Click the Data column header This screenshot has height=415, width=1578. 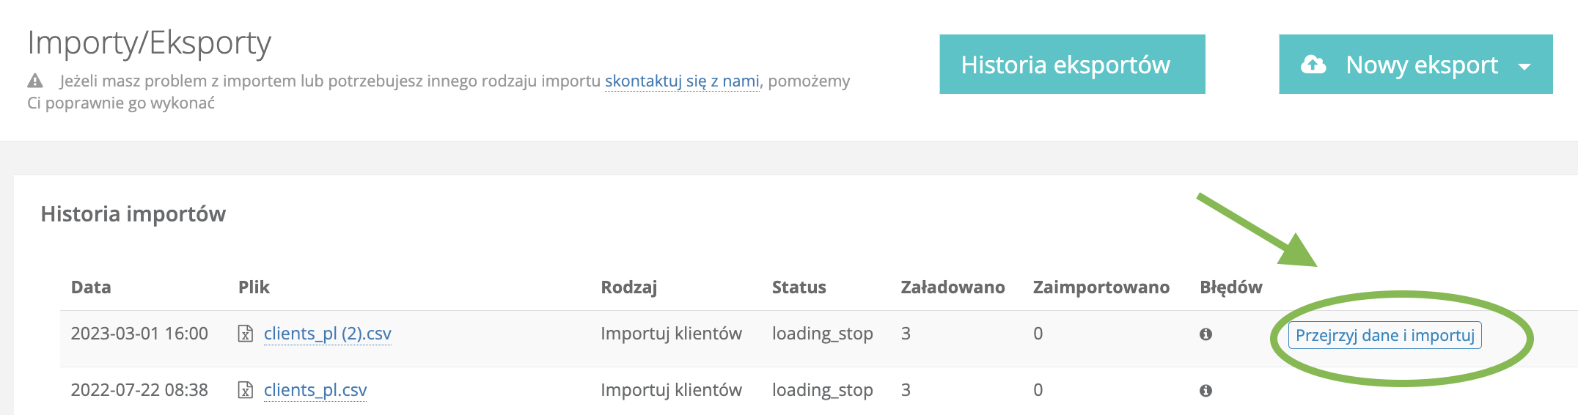tap(91, 287)
